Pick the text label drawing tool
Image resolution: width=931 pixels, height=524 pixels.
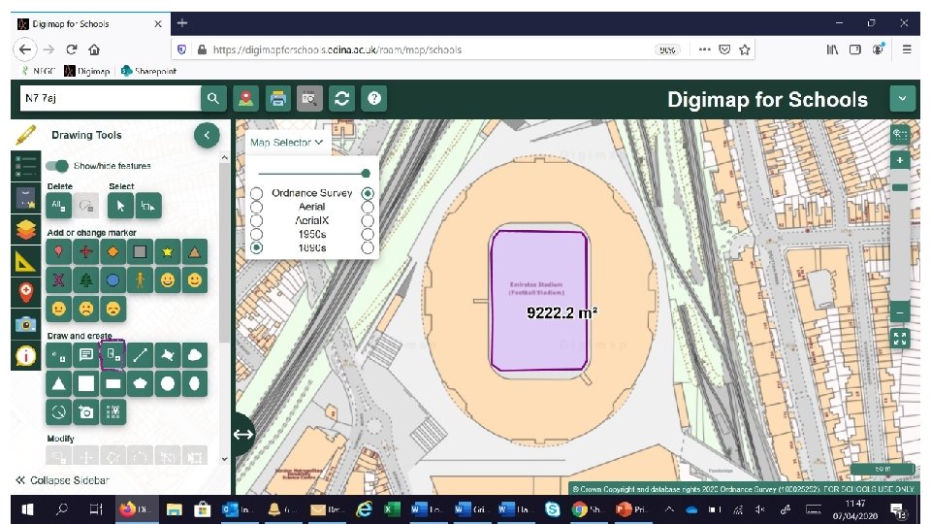coord(85,355)
